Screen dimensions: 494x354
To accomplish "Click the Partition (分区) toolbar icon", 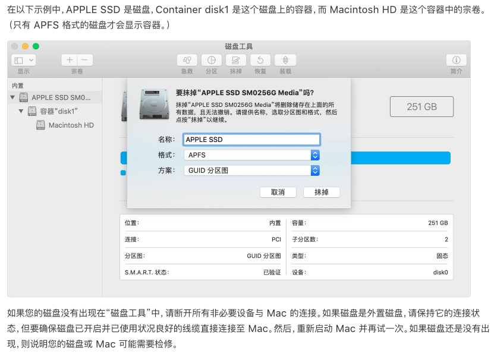I will pyautogui.click(x=211, y=60).
